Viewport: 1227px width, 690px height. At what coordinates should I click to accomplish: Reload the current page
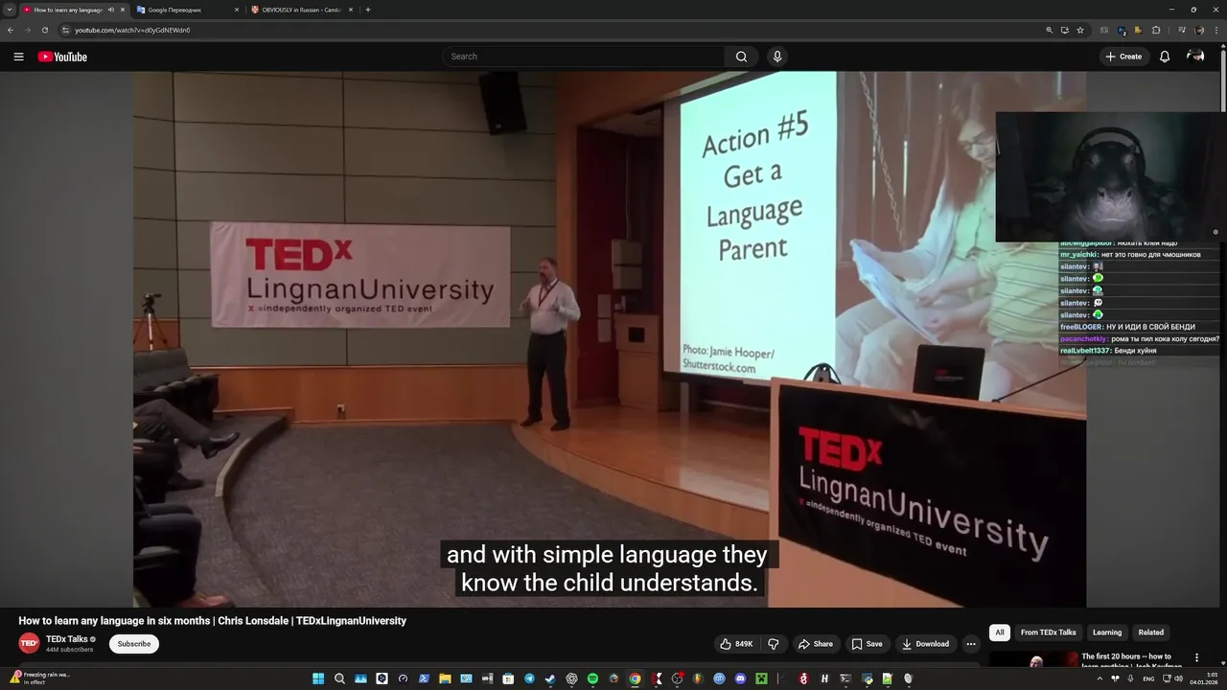(44, 30)
